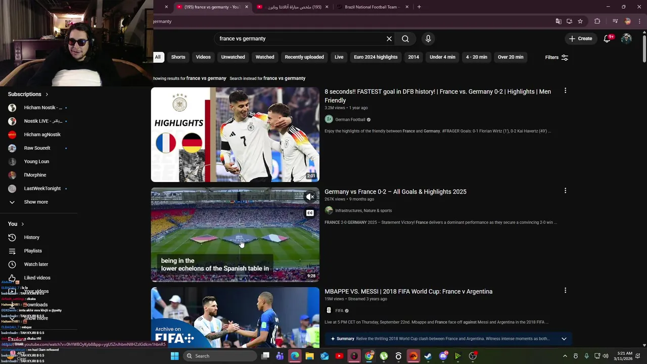Expand the MBAPPE VS. MESSI summary chevron
Viewport: 647px width, 364px height.
pos(564,339)
